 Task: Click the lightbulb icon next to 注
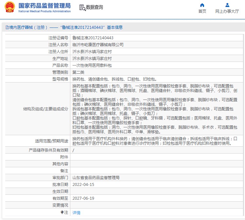pos(62,212)
